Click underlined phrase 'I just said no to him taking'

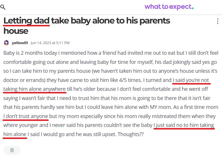(184, 125)
